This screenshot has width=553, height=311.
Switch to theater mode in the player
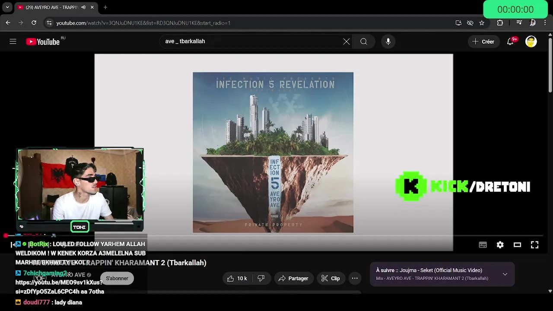click(x=517, y=245)
